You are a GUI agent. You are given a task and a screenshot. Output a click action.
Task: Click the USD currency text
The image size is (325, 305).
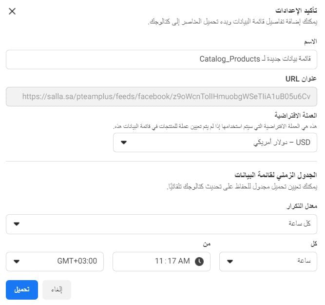pos(303,142)
